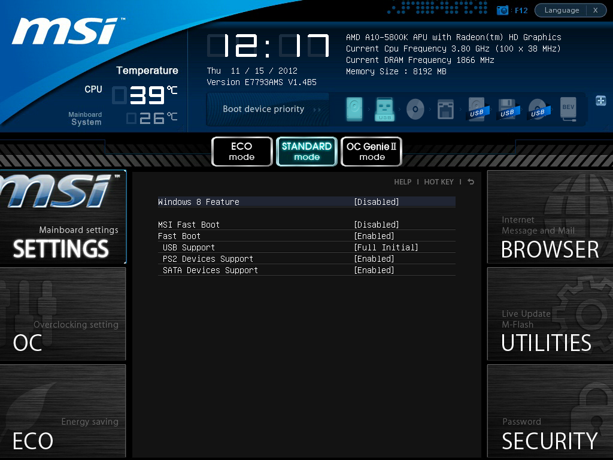Click the F12 screenshot camera icon
The image size is (613, 460).
pos(502,10)
